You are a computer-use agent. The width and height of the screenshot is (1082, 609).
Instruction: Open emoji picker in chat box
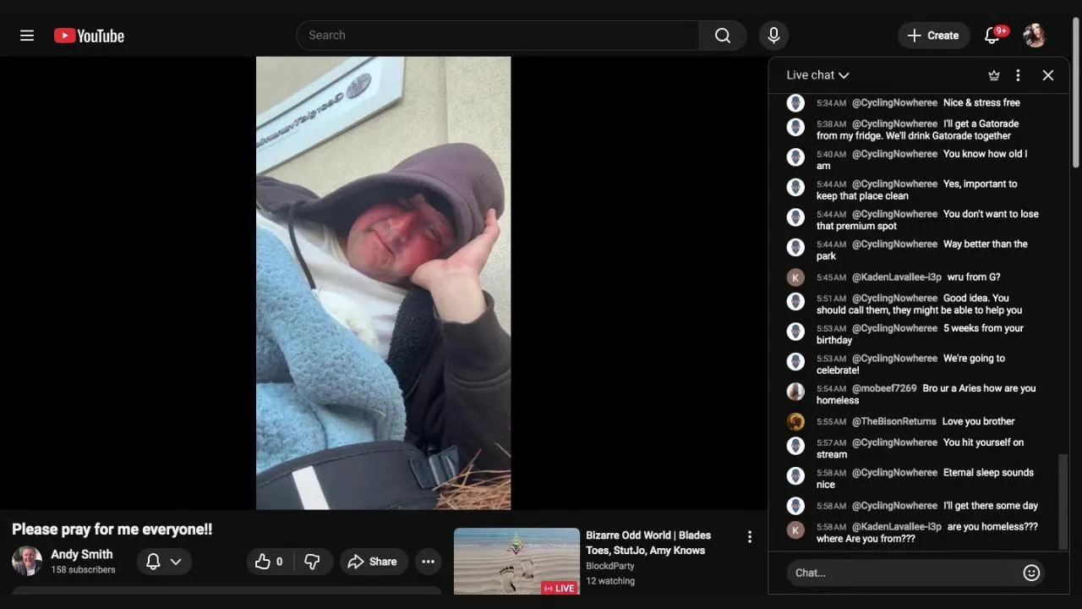tap(1031, 573)
